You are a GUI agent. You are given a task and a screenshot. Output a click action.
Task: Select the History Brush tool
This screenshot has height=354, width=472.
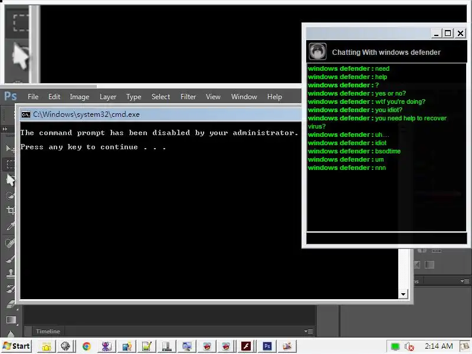coord(10,289)
